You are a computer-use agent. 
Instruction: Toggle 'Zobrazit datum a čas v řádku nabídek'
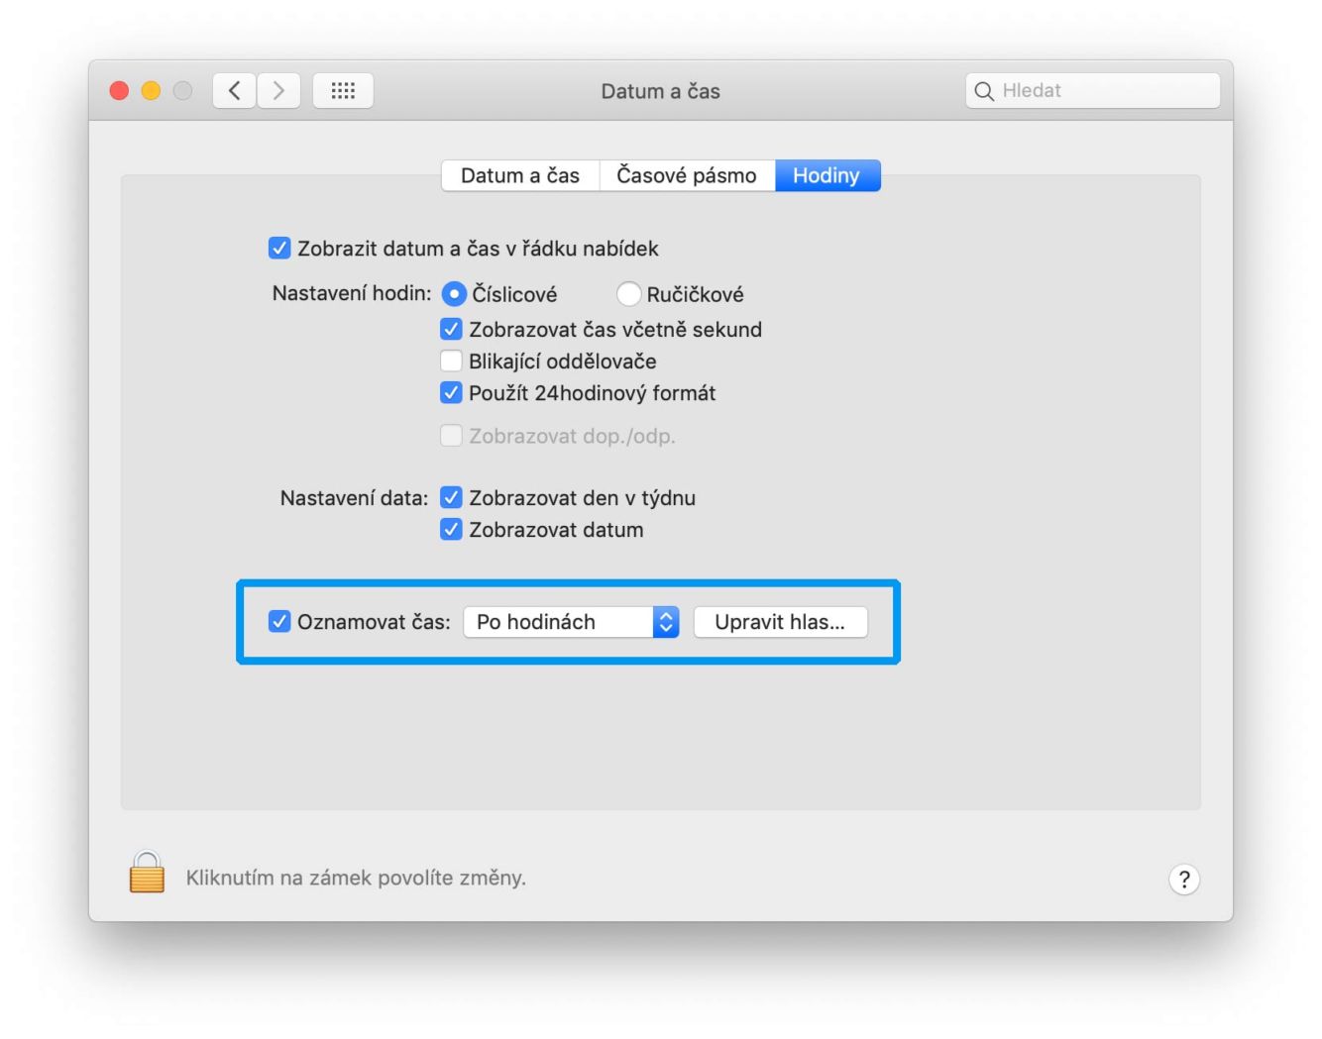279,249
